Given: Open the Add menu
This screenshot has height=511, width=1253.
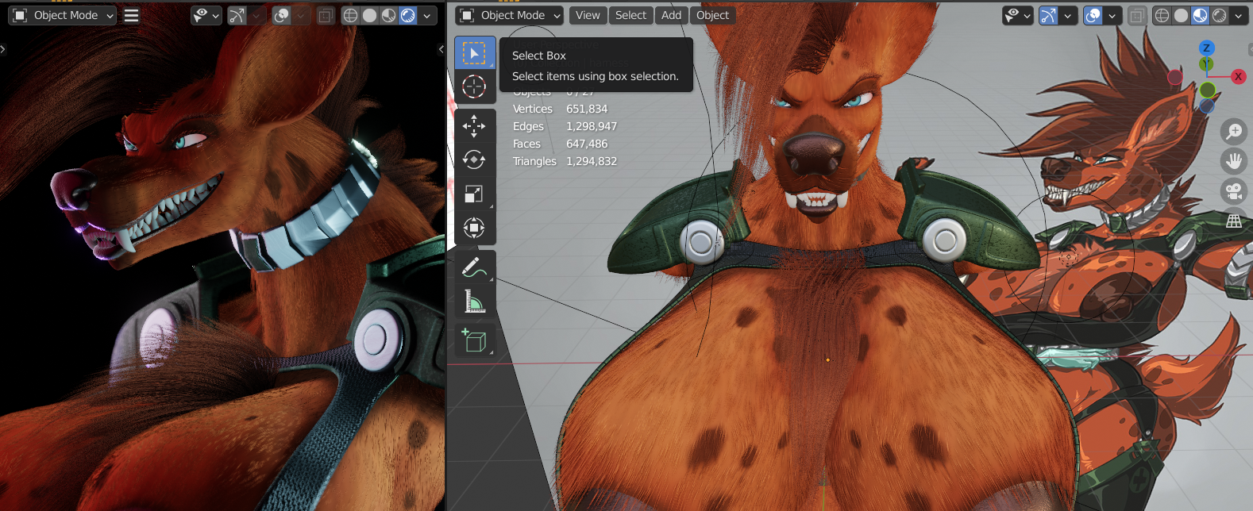Looking at the screenshot, I should pos(671,15).
